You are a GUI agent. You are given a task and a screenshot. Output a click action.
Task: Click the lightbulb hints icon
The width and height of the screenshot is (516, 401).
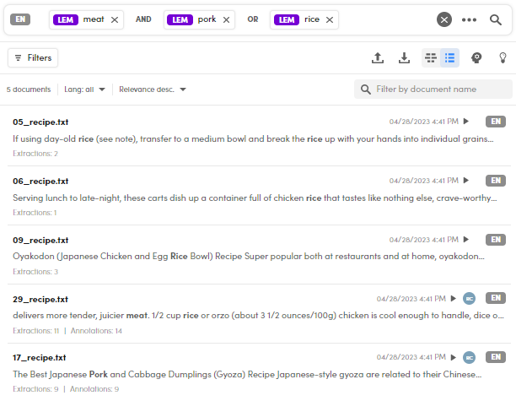click(x=503, y=57)
